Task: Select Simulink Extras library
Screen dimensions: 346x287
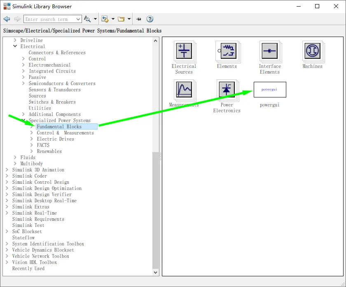Action: pyautogui.click(x=30, y=207)
